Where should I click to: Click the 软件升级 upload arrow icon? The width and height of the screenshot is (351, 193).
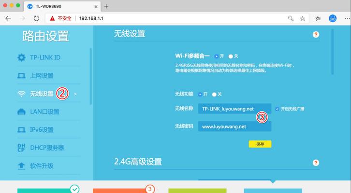21,166
